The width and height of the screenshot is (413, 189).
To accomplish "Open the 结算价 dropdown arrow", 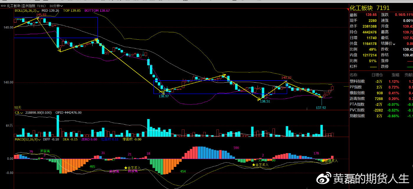I will (394, 44).
